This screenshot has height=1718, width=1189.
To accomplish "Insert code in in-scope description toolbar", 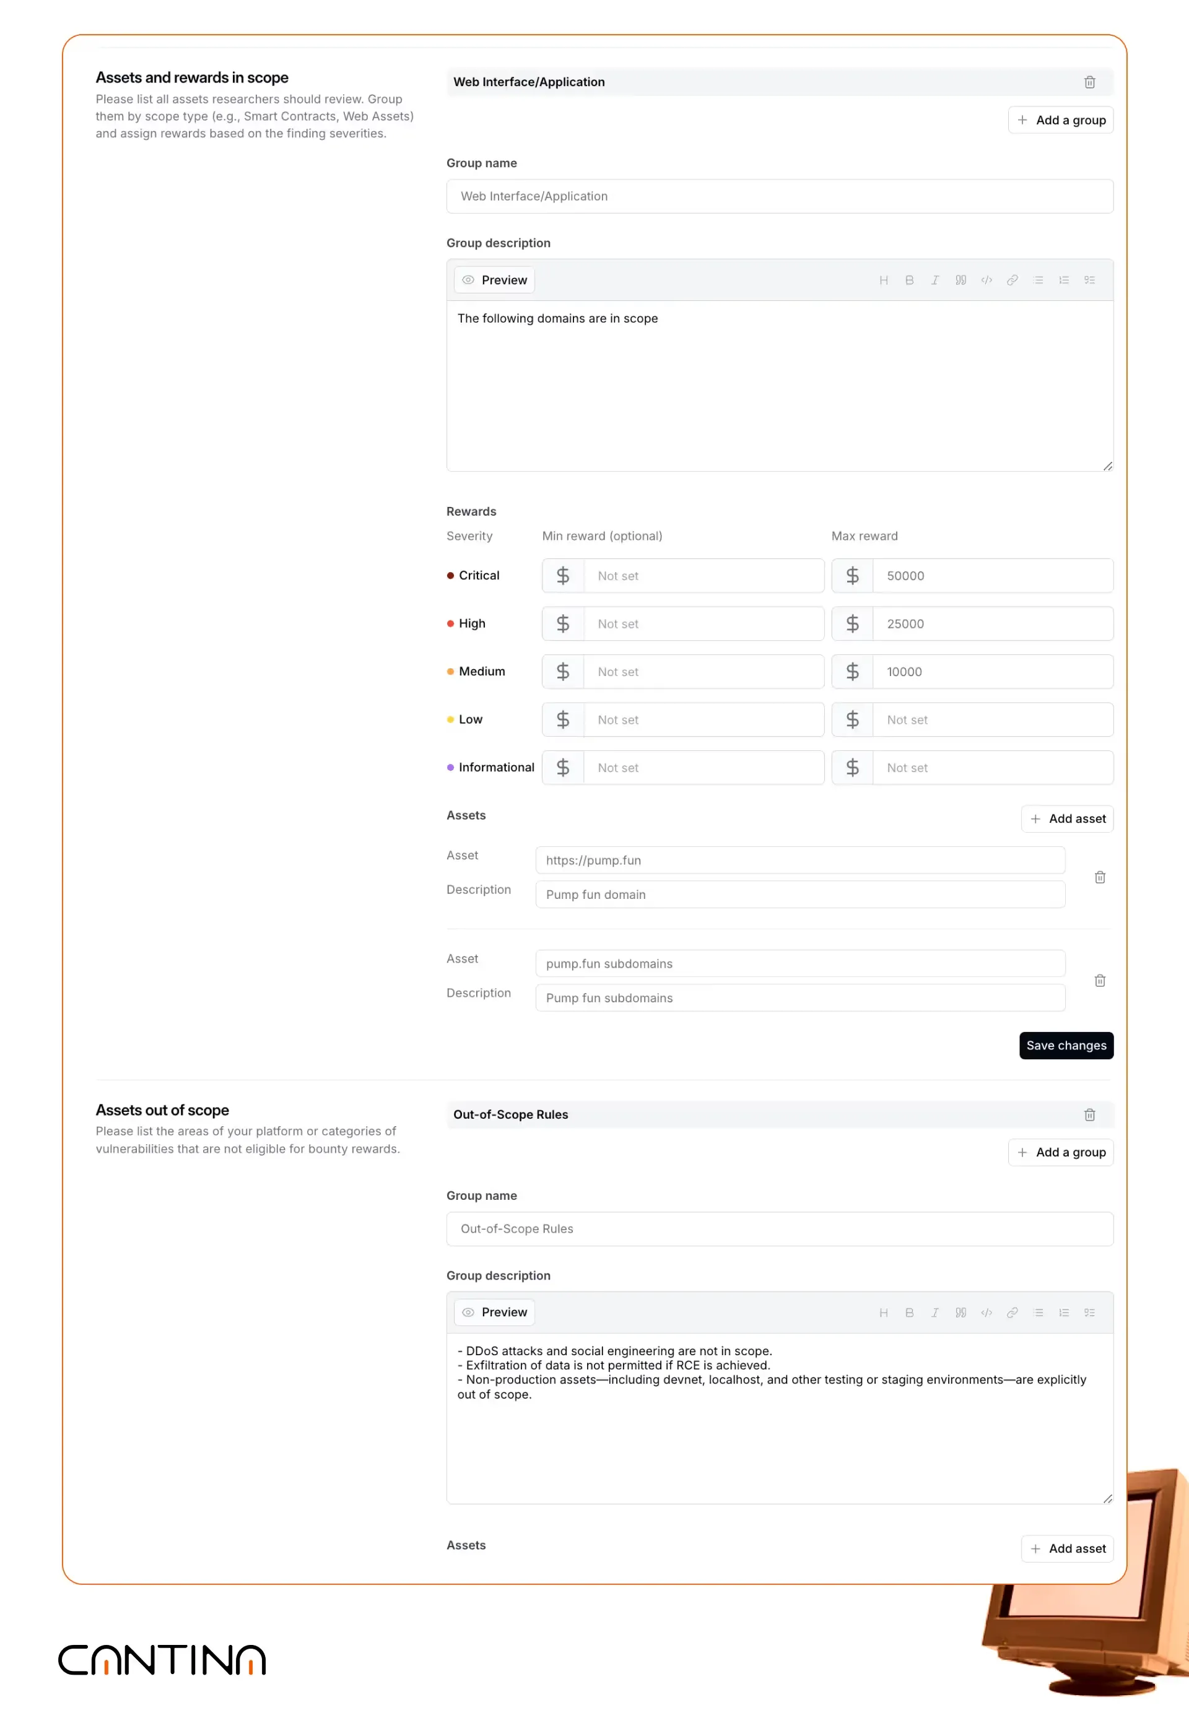I will 986,280.
